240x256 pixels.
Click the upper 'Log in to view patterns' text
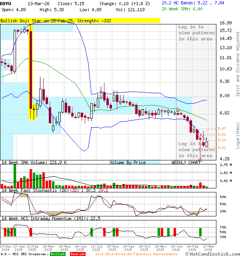click(x=196, y=33)
